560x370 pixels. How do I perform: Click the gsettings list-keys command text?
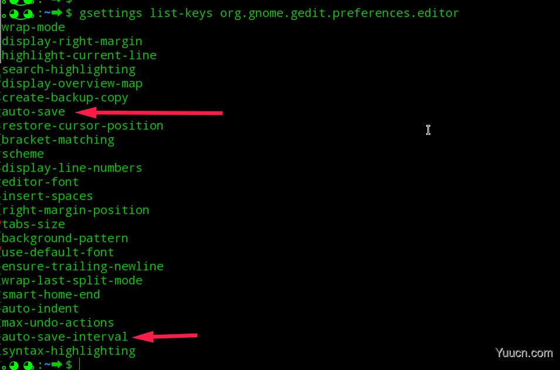coord(269,13)
